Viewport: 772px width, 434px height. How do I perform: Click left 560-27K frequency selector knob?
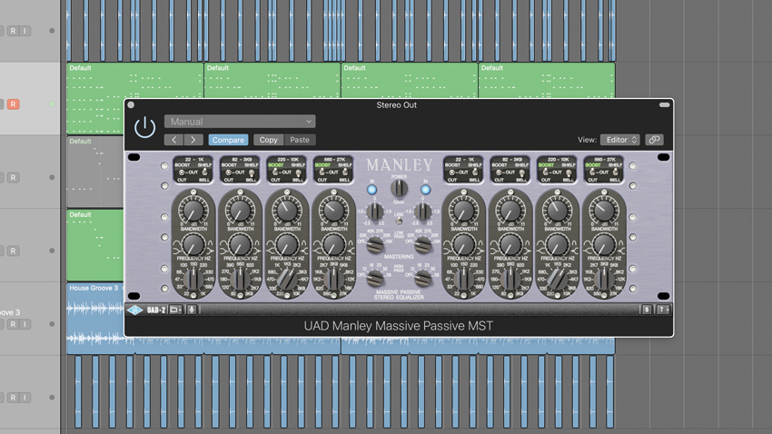click(x=334, y=280)
